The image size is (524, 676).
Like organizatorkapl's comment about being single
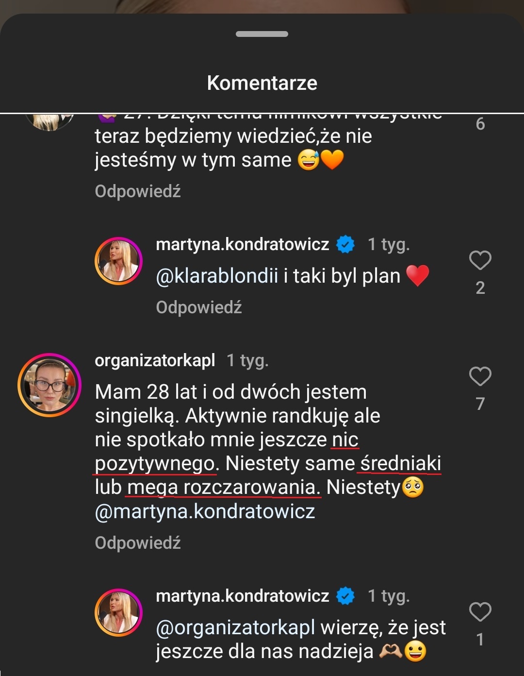(480, 376)
